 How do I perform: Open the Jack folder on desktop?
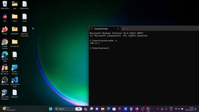(15, 5)
